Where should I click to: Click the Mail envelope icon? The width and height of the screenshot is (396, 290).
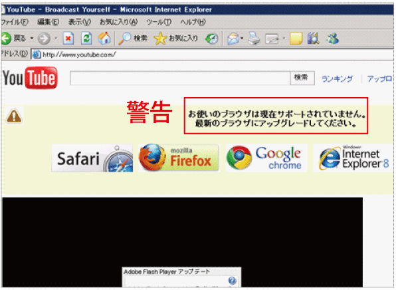pyautogui.click(x=233, y=39)
